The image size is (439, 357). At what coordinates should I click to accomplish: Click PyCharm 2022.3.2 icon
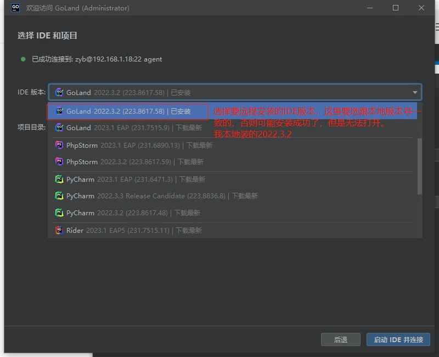point(59,213)
